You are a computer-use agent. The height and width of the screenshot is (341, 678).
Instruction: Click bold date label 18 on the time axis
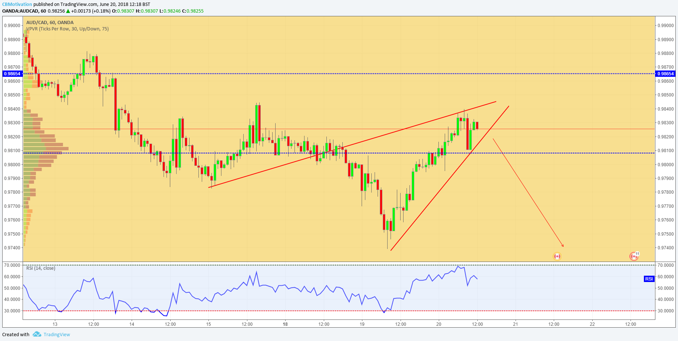(285, 324)
